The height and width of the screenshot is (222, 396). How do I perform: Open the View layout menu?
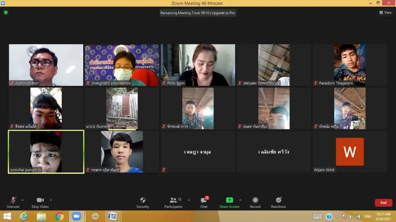385,13
